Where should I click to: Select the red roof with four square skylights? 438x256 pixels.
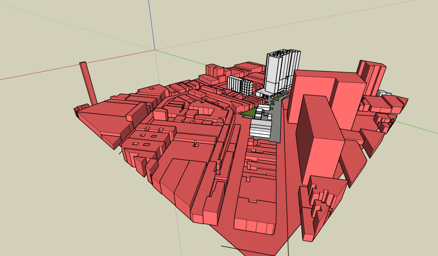[x=146, y=141]
